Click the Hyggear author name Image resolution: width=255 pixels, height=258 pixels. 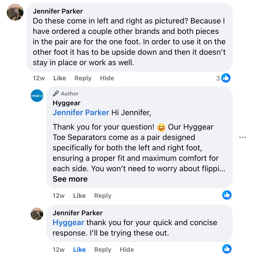66,103
